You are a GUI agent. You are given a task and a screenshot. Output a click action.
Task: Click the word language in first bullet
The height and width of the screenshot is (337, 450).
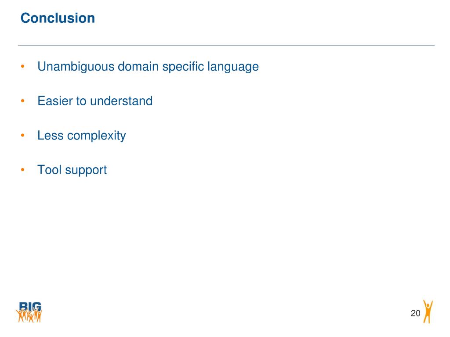(x=233, y=67)
